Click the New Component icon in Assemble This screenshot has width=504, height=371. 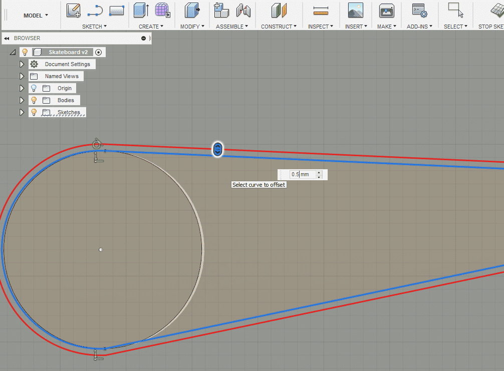tap(221, 11)
